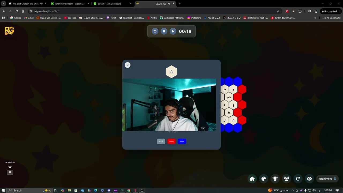Select the ر hexagon on the board
343x193 pixels.
(233, 89)
